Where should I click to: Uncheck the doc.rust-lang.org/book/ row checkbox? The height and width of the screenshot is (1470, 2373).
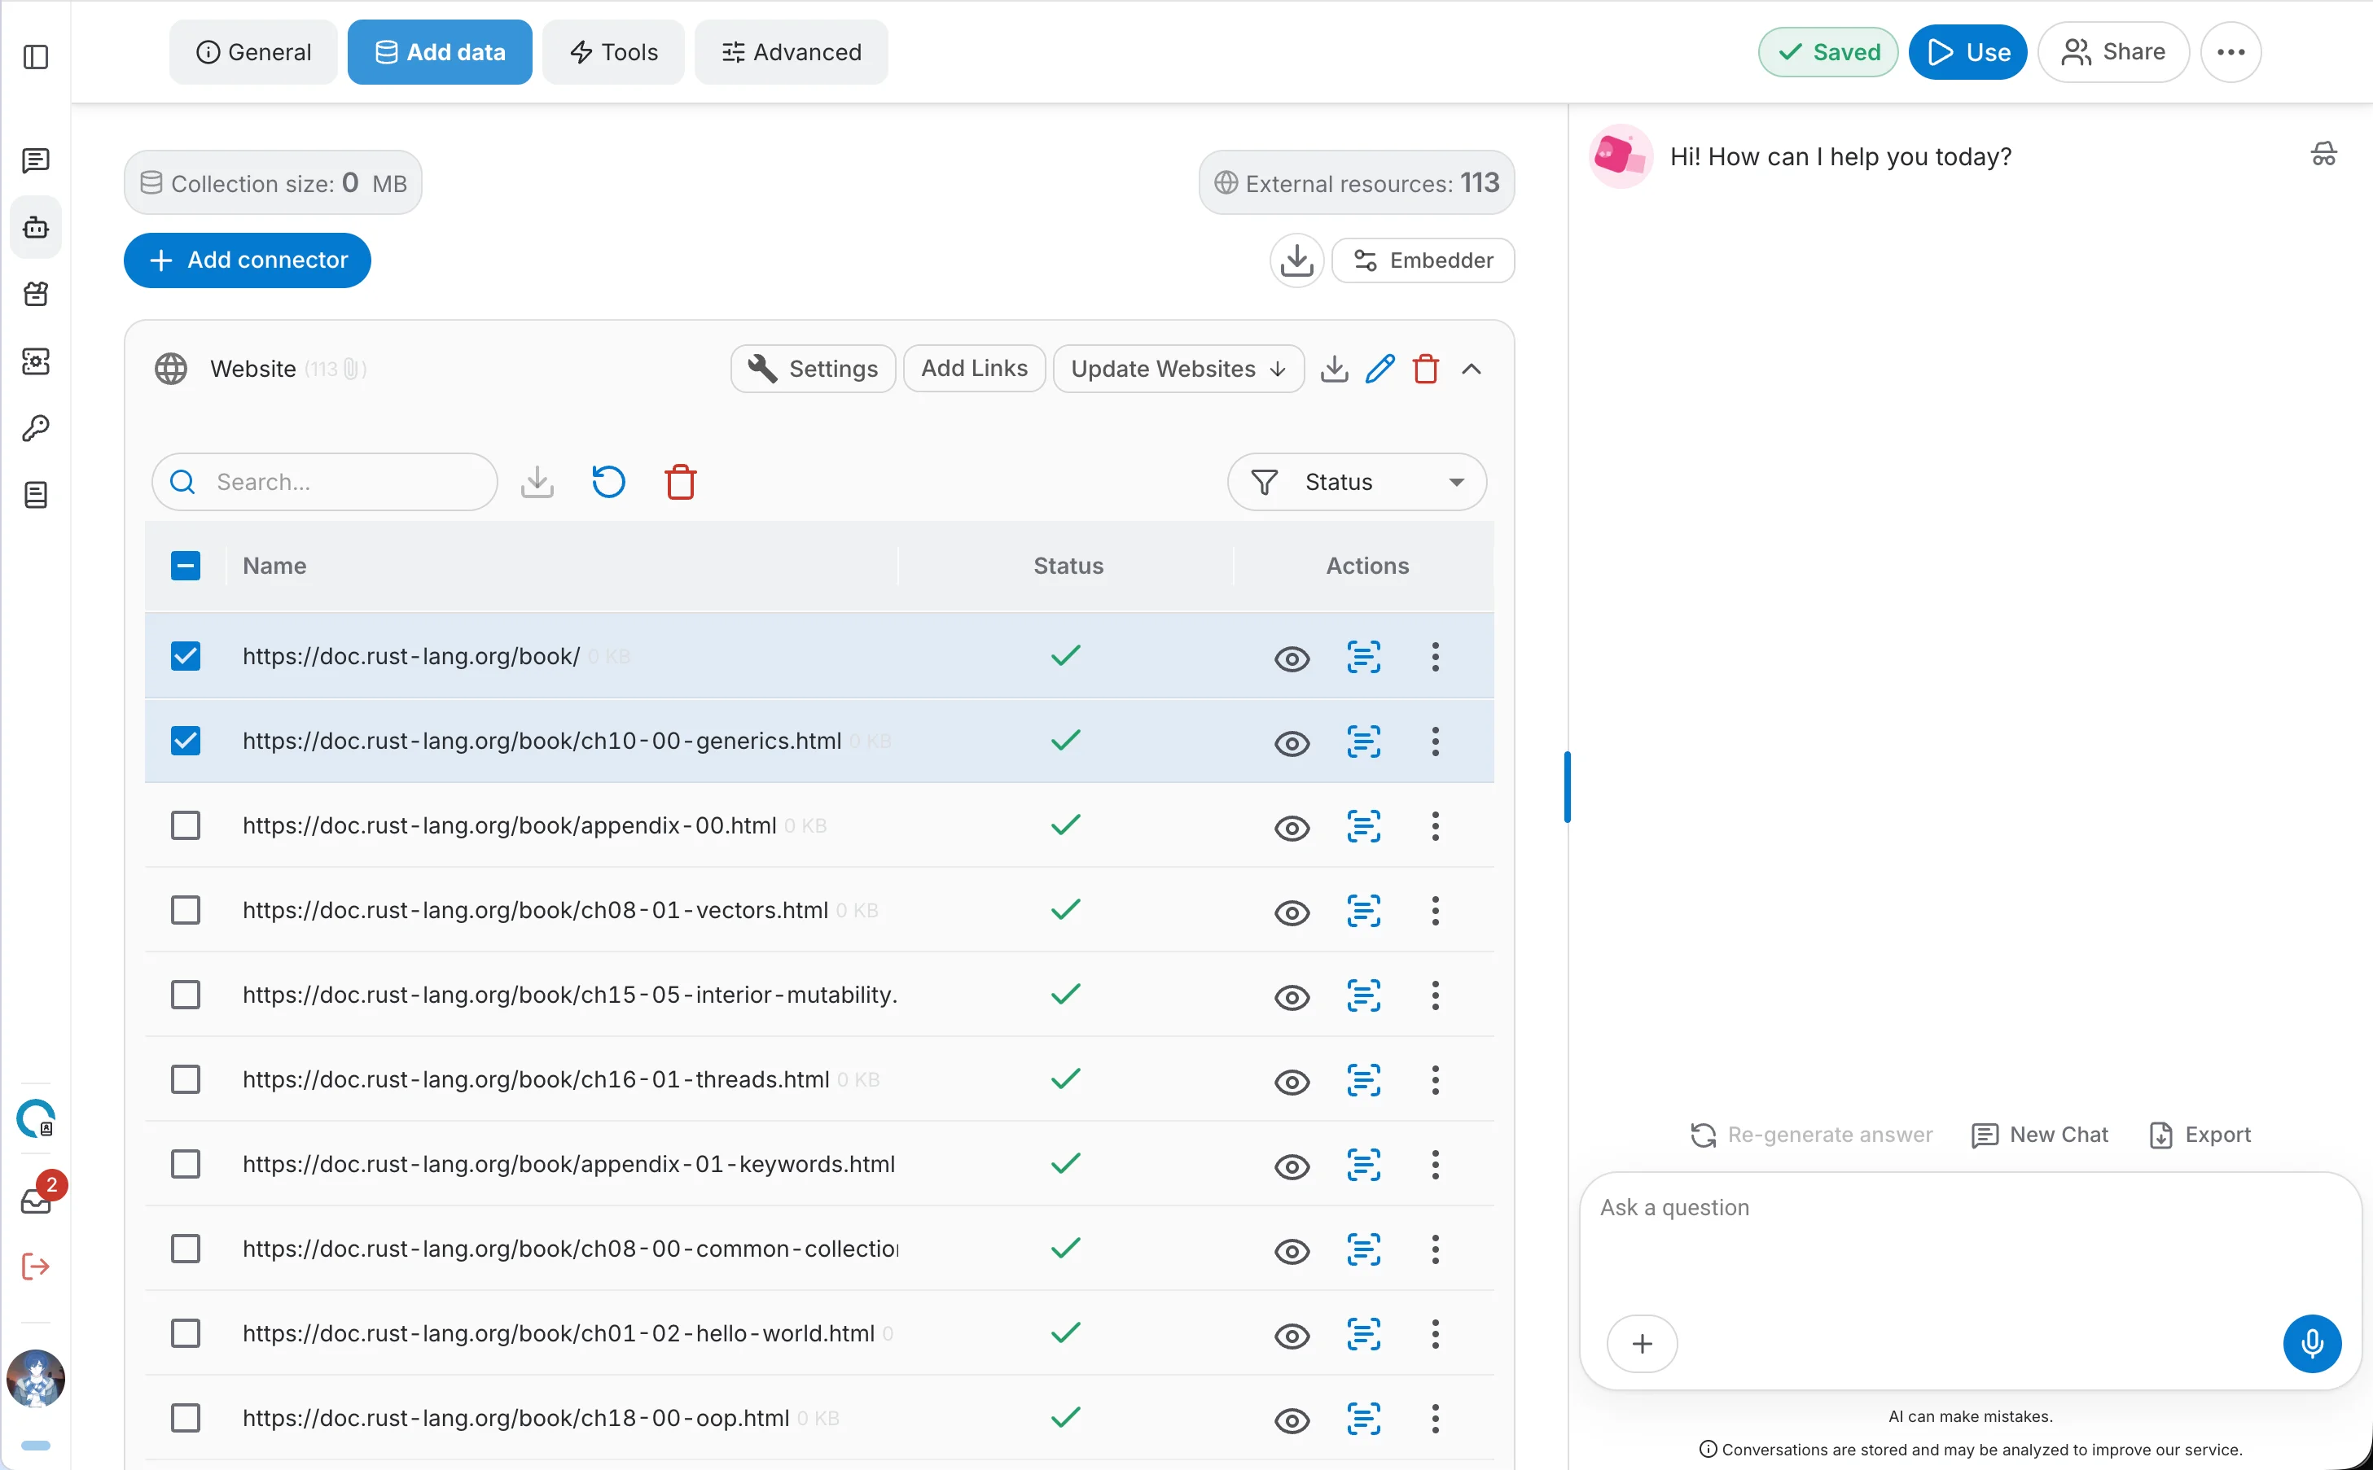tap(186, 656)
